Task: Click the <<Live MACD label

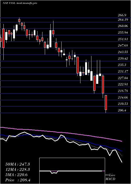Action: coord(110,177)
